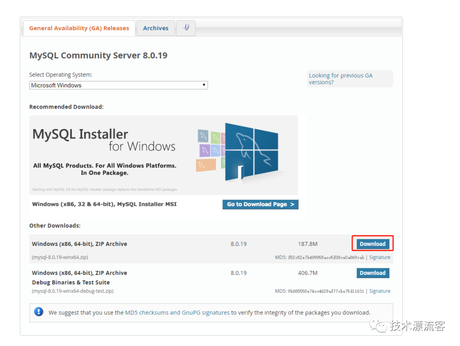This screenshot has height=346, width=460.
Task: Open 'Looking for previous GA versions?' link
Action: (341, 79)
